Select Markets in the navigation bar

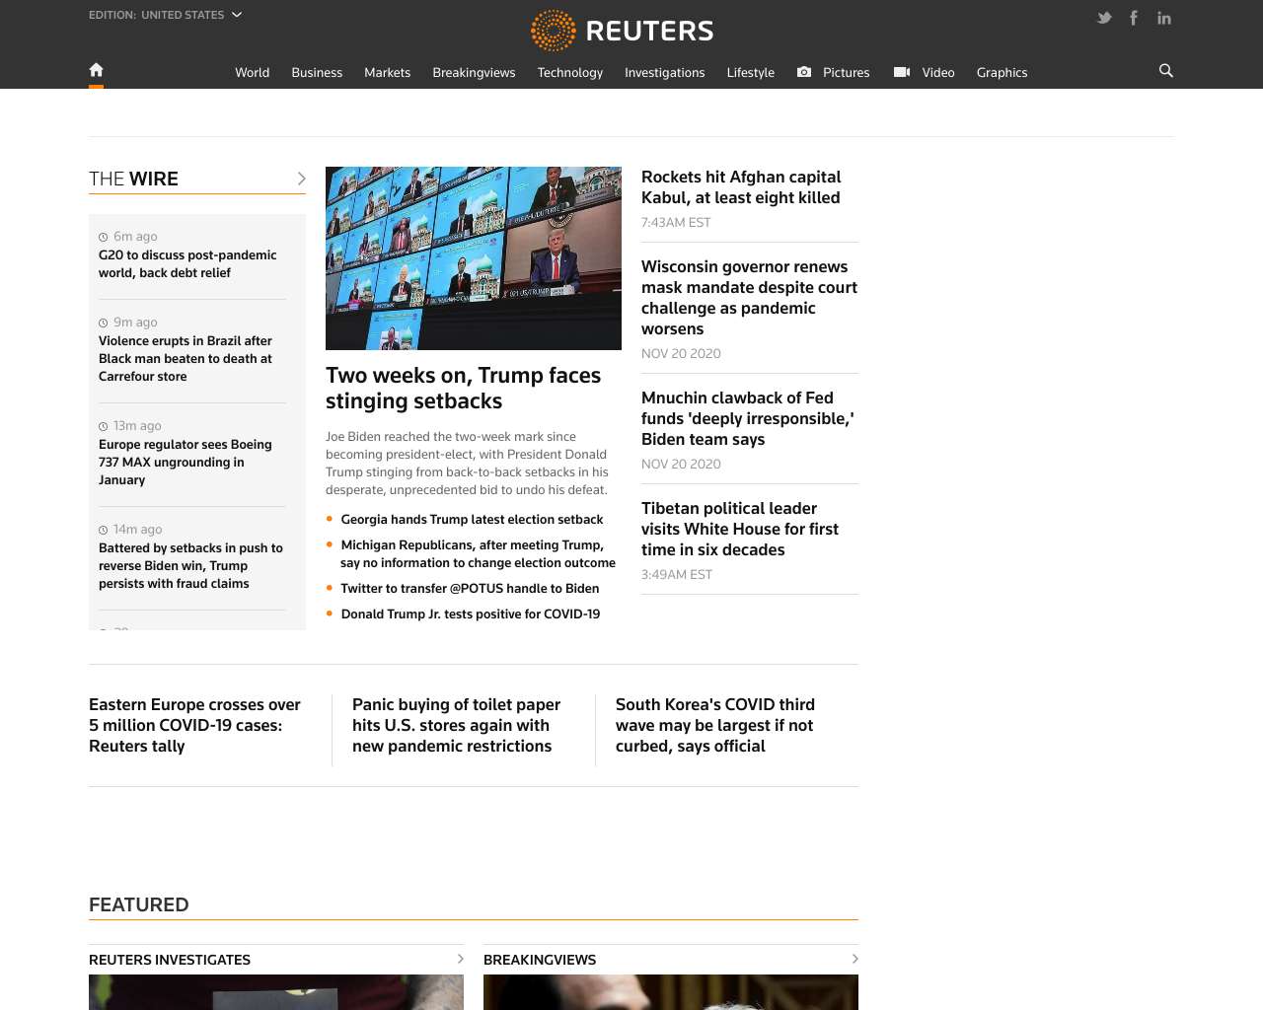[x=387, y=73]
